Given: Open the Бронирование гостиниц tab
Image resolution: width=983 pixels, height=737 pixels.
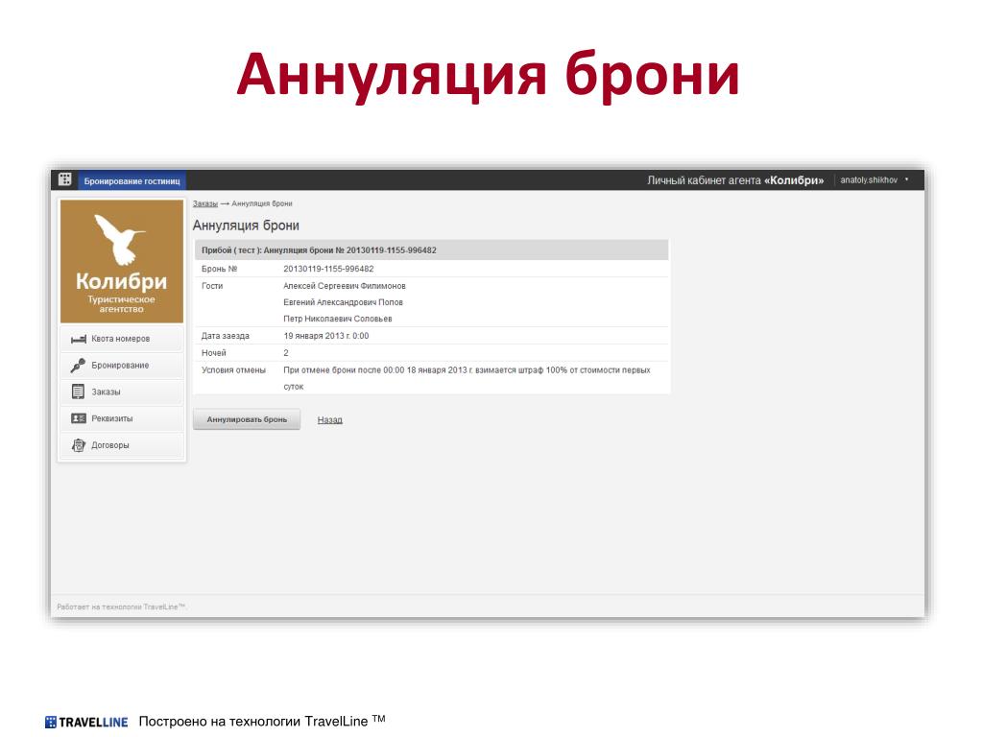Looking at the screenshot, I should point(132,181).
